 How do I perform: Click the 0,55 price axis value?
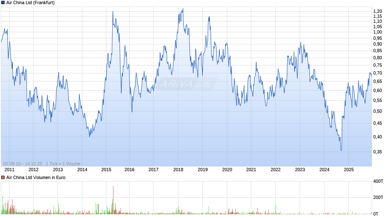coord(377,101)
